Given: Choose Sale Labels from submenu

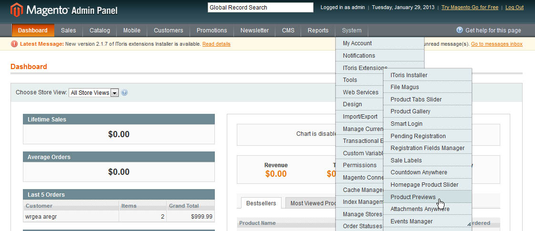Looking at the screenshot, I should click(x=427, y=161).
